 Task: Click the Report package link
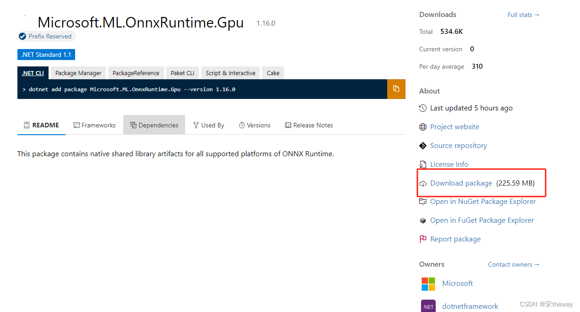(455, 239)
